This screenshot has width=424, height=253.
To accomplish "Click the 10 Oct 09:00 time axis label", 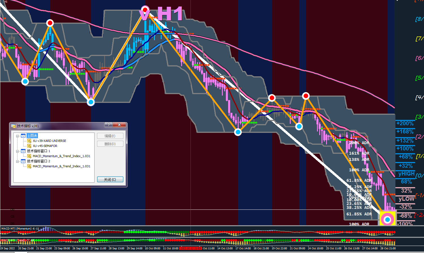I will [x=153, y=248].
